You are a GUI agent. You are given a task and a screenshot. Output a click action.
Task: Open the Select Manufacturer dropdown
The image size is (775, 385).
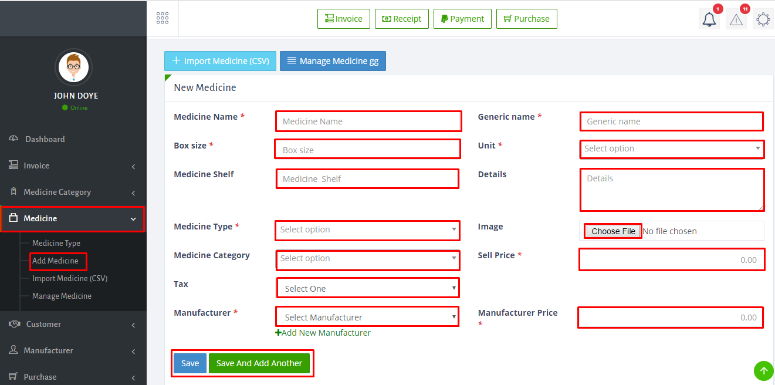368,318
